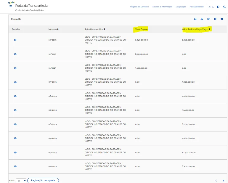
Task: Click the Consulta panel heading
Action: pos(16,19)
